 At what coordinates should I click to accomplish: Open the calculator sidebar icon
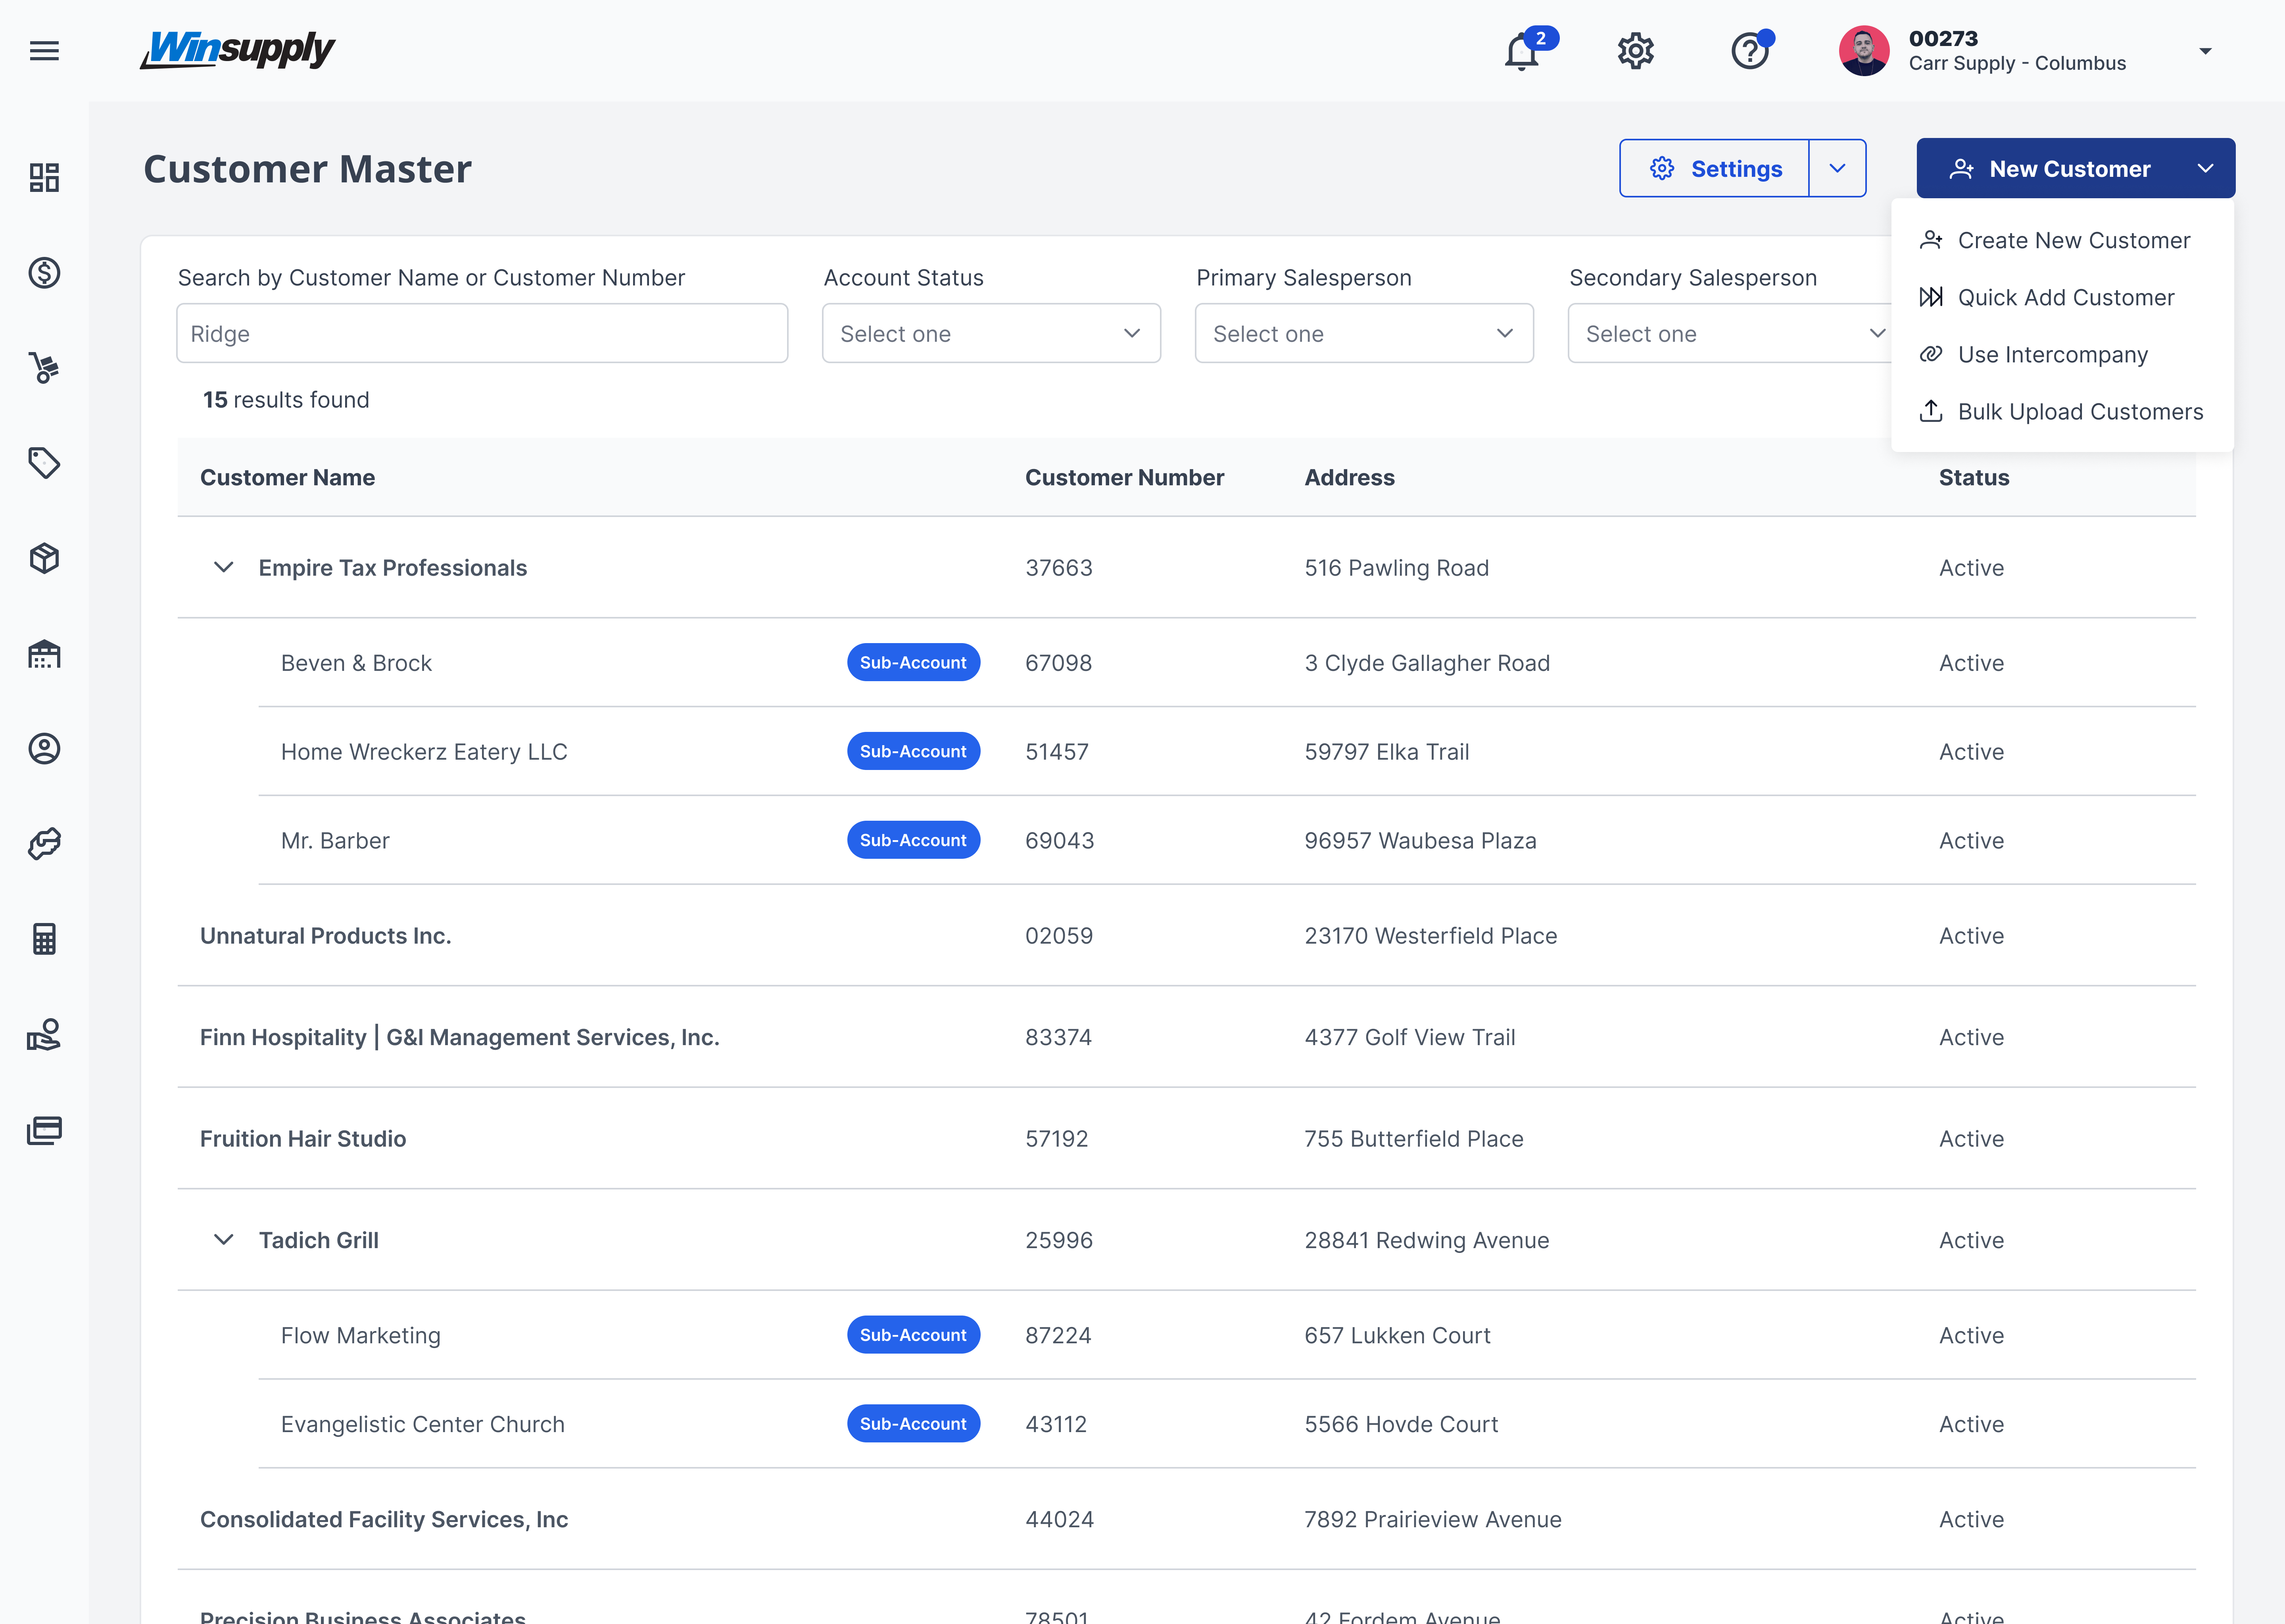click(x=44, y=939)
